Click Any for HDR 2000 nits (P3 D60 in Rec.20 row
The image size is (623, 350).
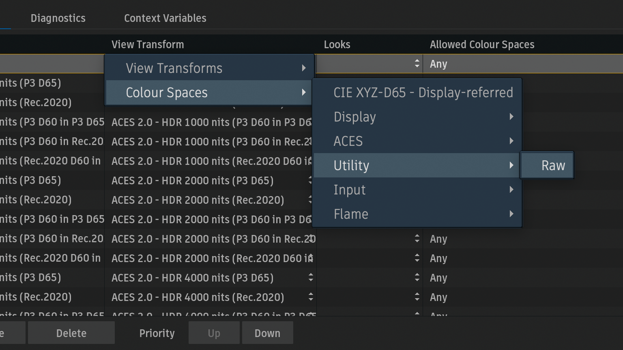point(438,239)
